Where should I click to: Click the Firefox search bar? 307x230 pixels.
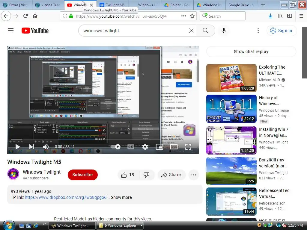point(223,16)
